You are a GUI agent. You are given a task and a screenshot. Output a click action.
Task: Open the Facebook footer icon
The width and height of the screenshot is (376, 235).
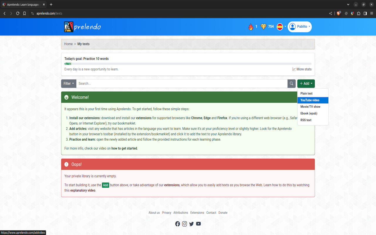tap(177, 224)
